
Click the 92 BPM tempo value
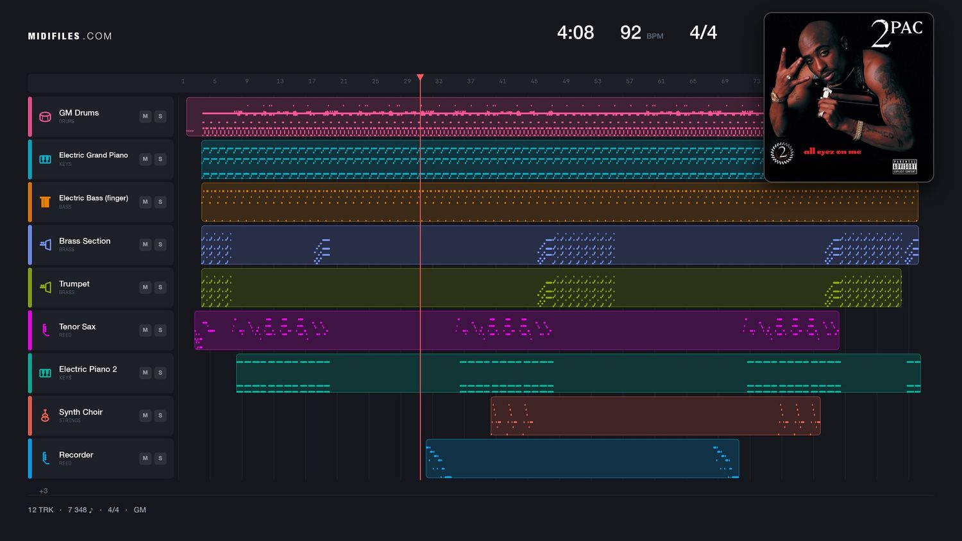(x=630, y=33)
